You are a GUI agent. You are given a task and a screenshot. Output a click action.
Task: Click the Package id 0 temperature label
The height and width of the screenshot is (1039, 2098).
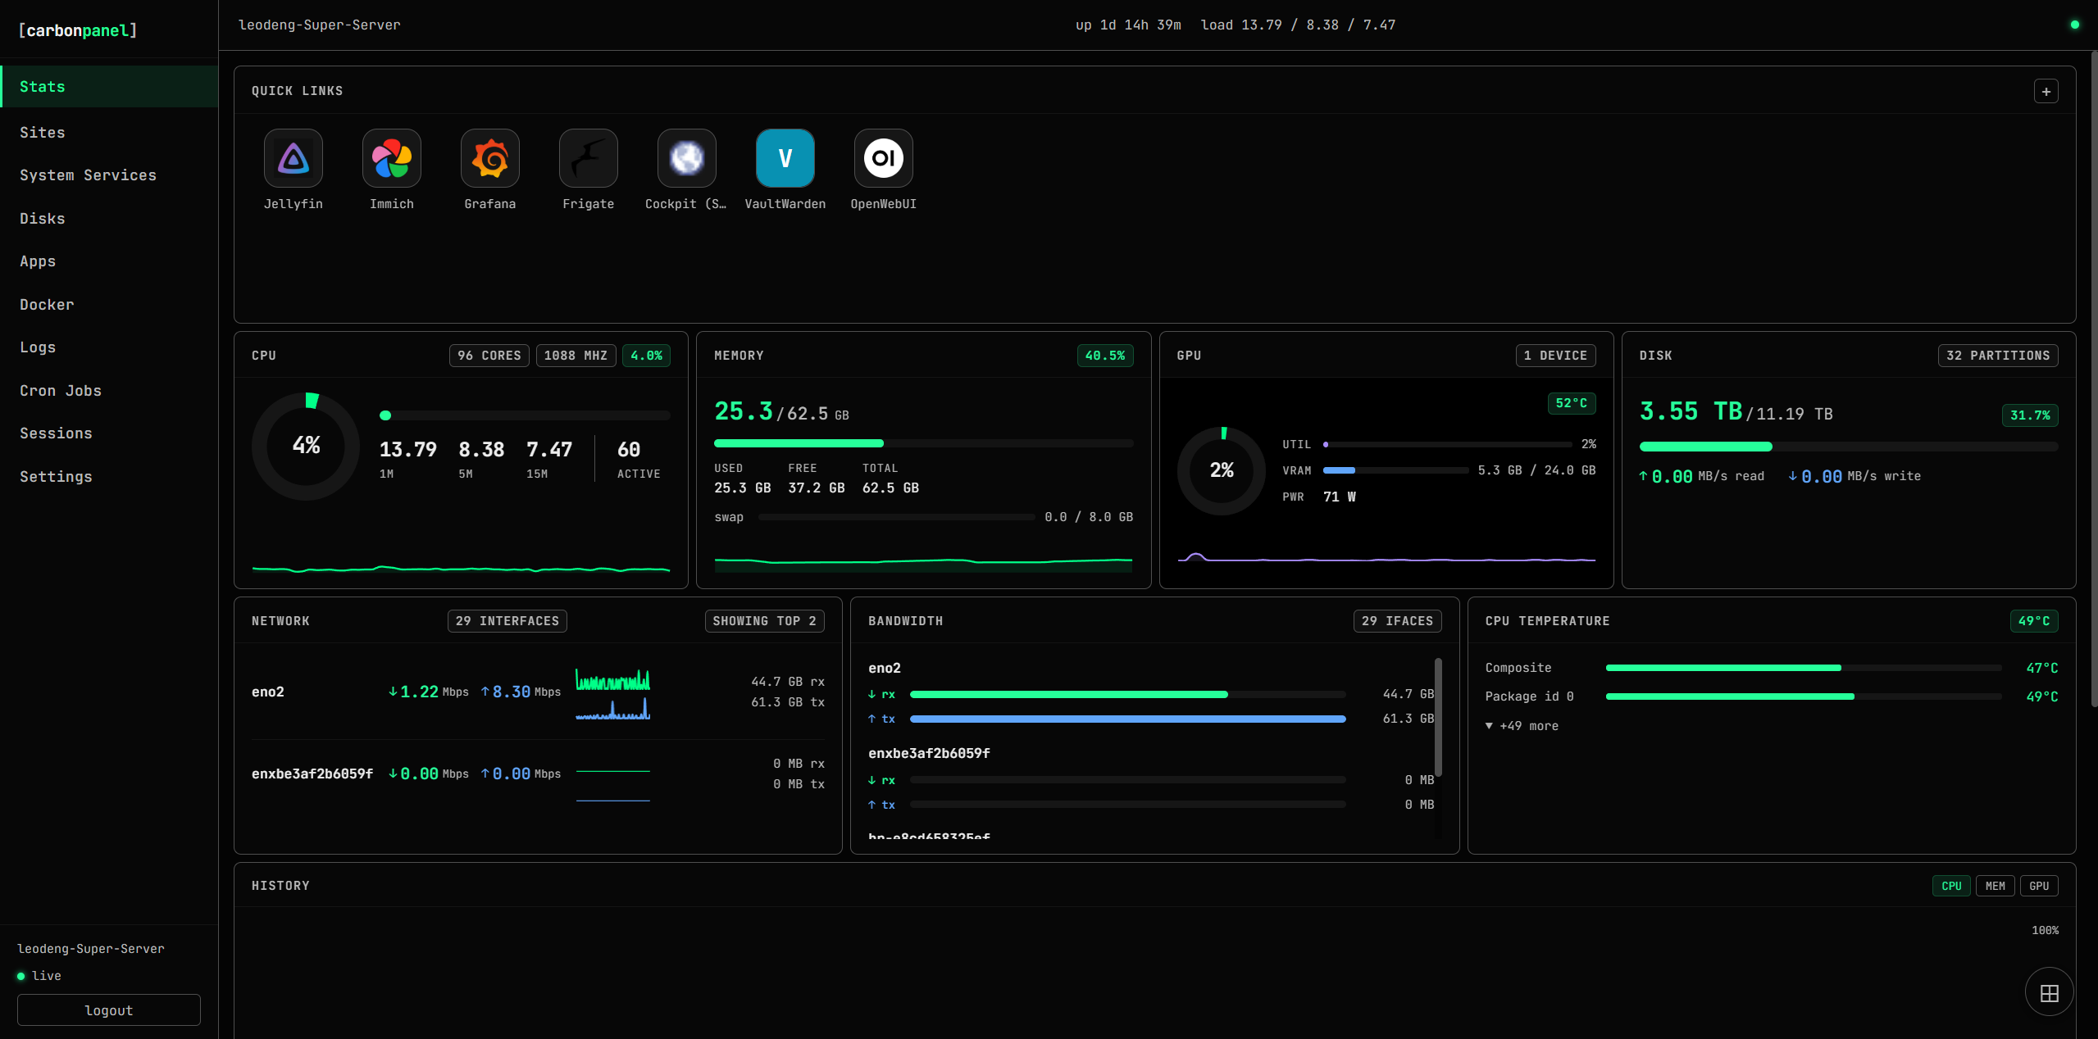[1530, 696]
